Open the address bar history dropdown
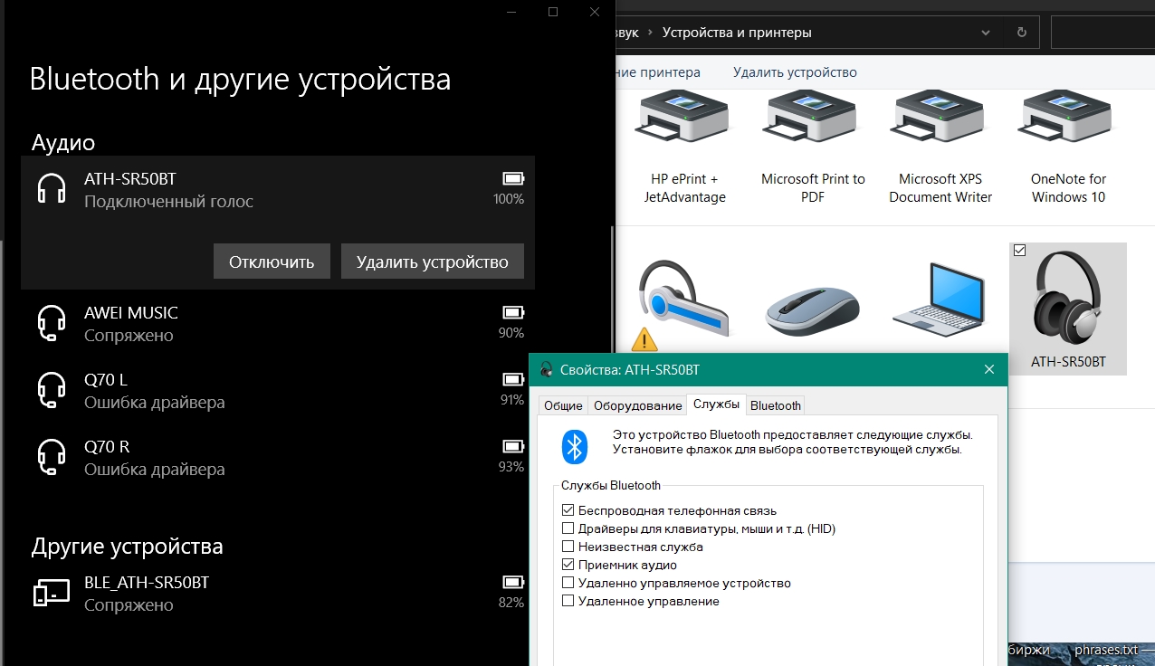The height and width of the screenshot is (666, 1155). [986, 33]
